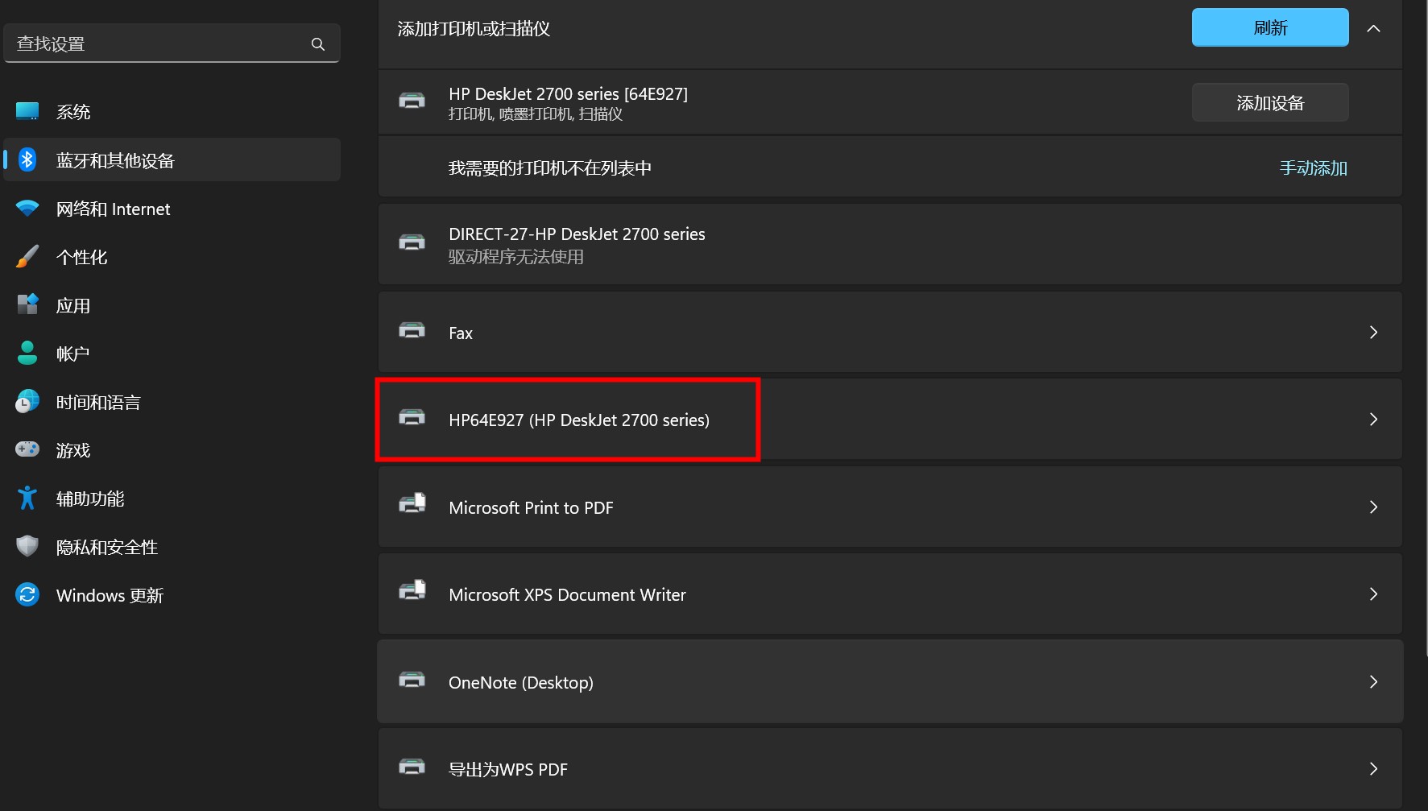Image resolution: width=1428 pixels, height=811 pixels.
Task: Click the 帐户 person icon
Action: point(27,353)
